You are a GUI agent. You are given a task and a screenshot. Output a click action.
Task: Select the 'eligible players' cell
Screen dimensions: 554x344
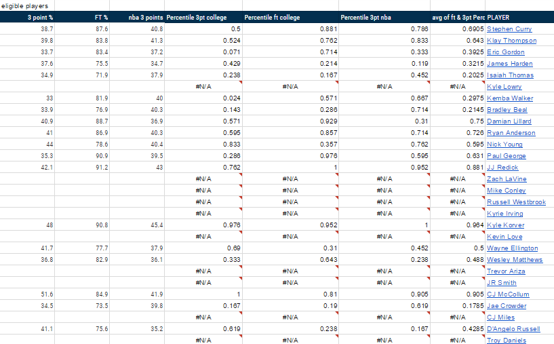point(27,5)
